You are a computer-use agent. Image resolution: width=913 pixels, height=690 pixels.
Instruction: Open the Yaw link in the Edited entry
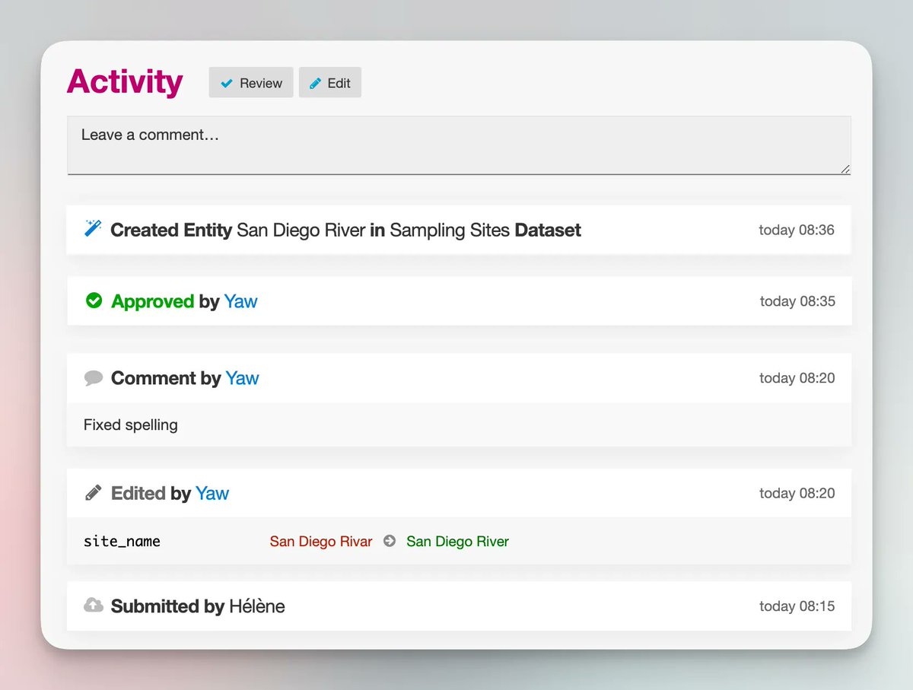(x=212, y=493)
